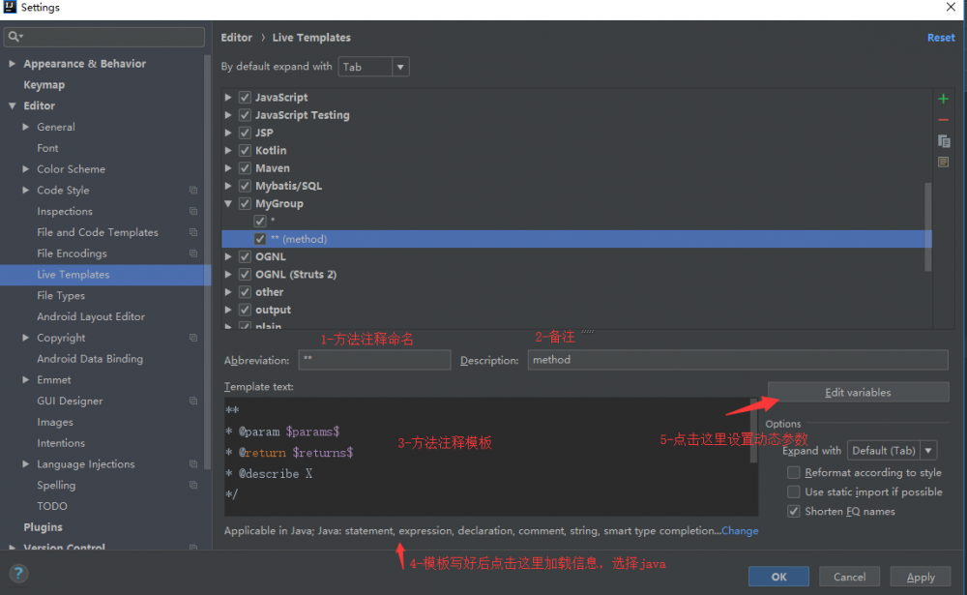
Task: Disable Shorten FQ names
Action: tap(794, 511)
